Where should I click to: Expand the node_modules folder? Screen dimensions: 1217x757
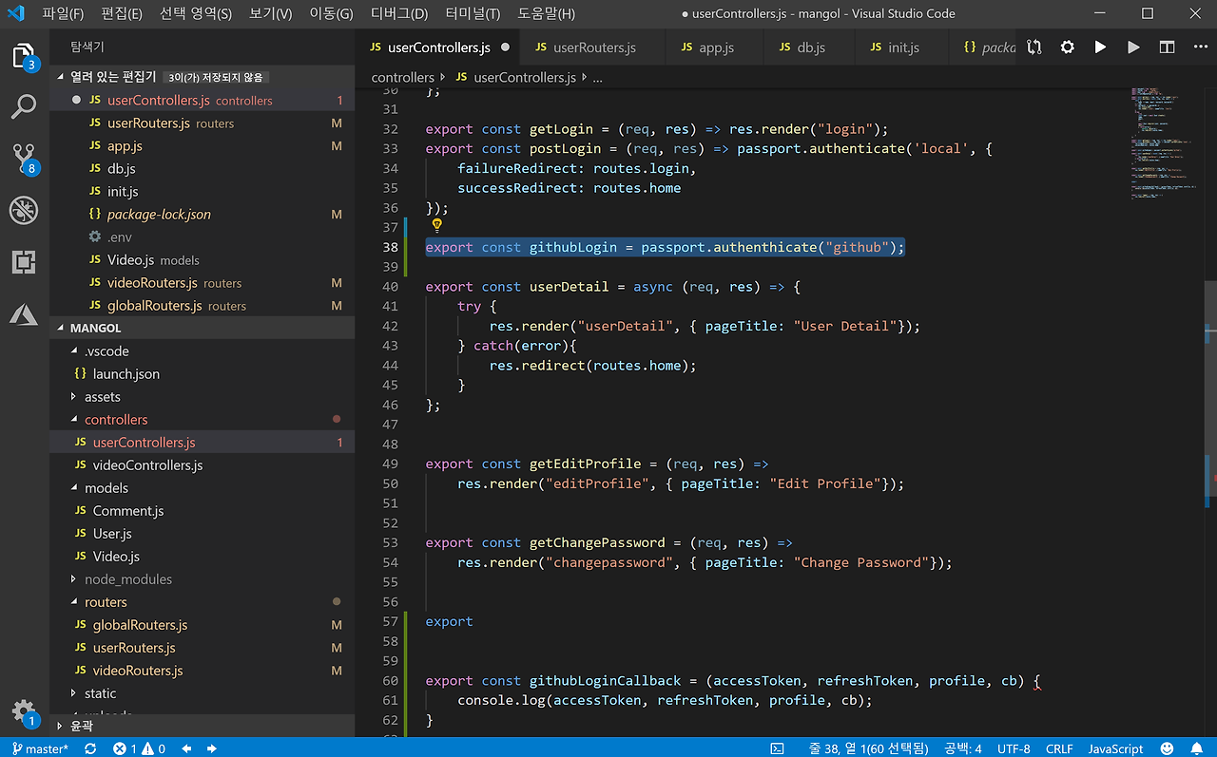pyautogui.click(x=127, y=579)
